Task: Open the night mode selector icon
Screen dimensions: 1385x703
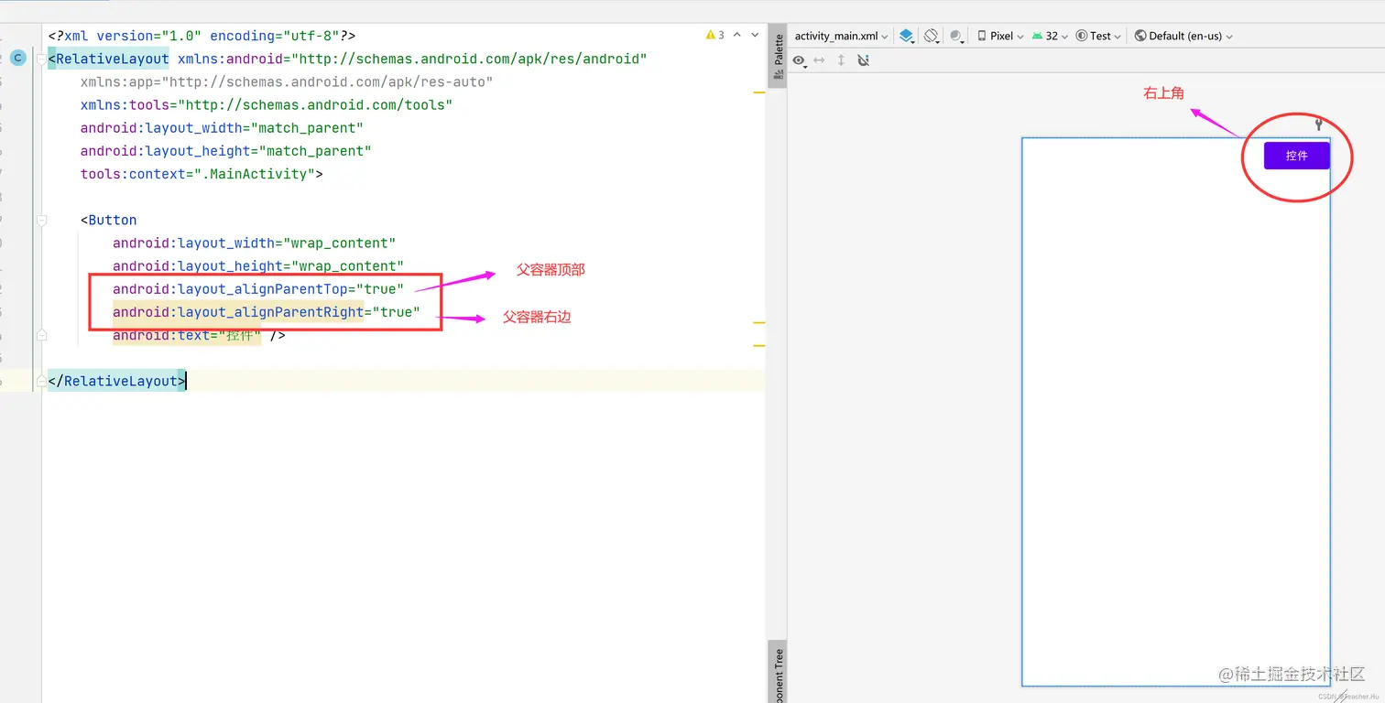Action: pyautogui.click(x=957, y=37)
